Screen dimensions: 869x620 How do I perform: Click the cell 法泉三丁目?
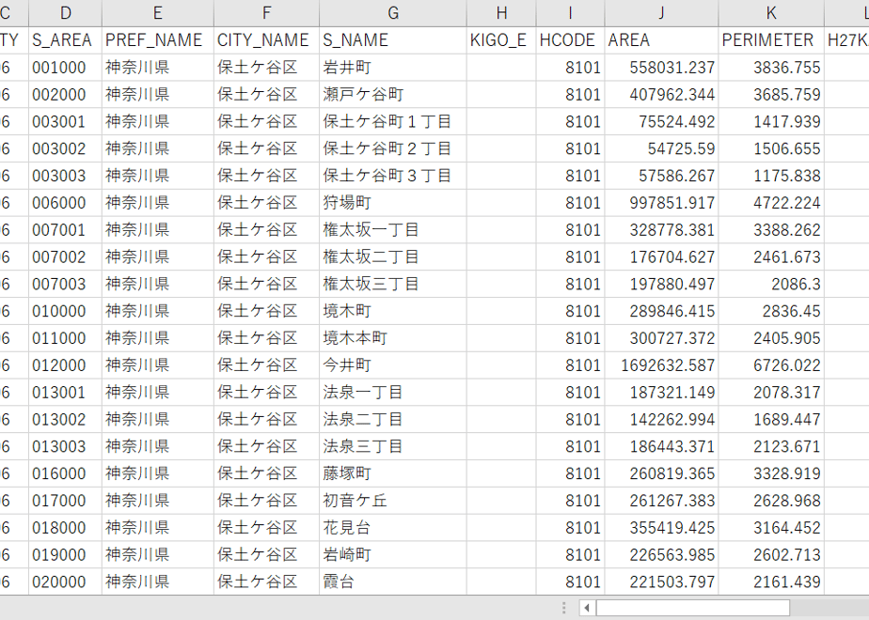[393, 447]
